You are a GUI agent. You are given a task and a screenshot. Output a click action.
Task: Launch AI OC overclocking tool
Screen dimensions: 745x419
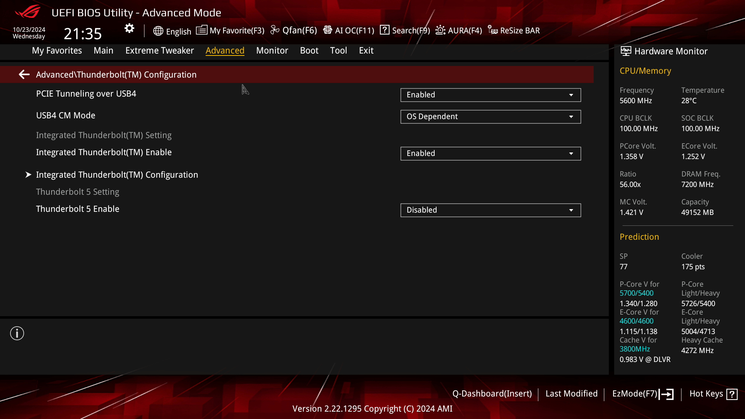pos(348,30)
